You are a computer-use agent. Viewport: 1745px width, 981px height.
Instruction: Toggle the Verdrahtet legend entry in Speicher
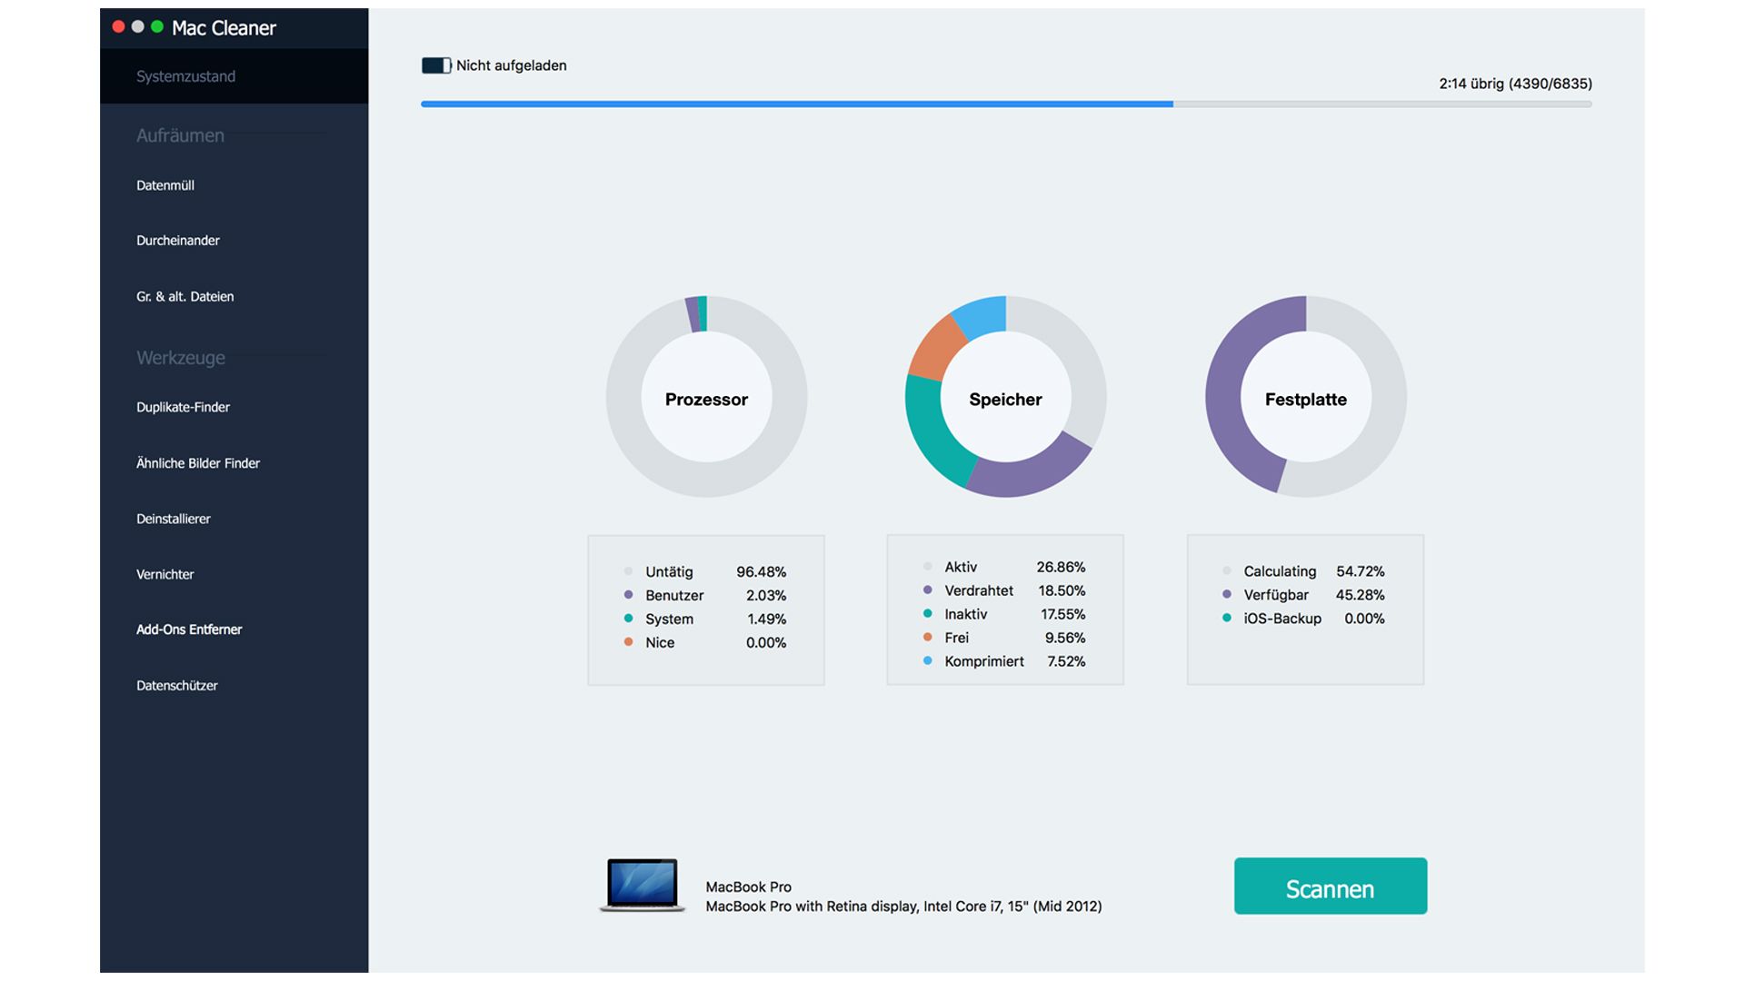tap(978, 590)
